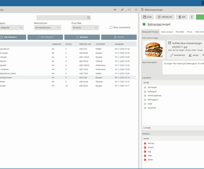This screenshot has height=169, width=204.
Task: Unpublish the current product
Action: [165, 17]
